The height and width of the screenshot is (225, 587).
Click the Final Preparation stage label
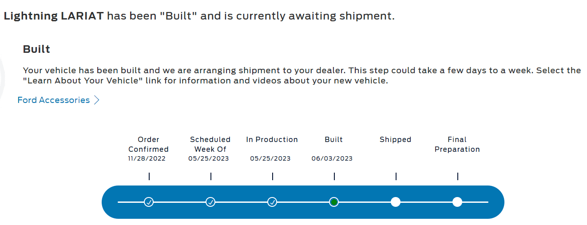[x=457, y=144]
